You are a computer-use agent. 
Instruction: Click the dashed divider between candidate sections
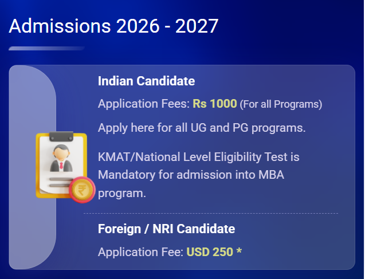pos(211,213)
